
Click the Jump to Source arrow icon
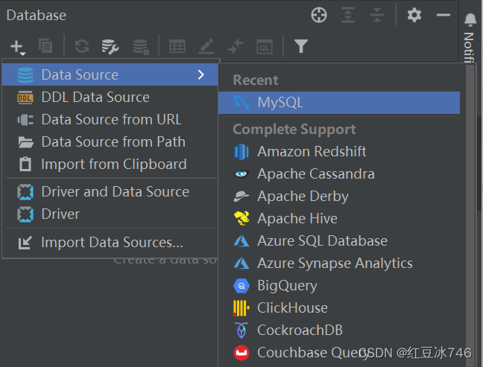click(236, 46)
